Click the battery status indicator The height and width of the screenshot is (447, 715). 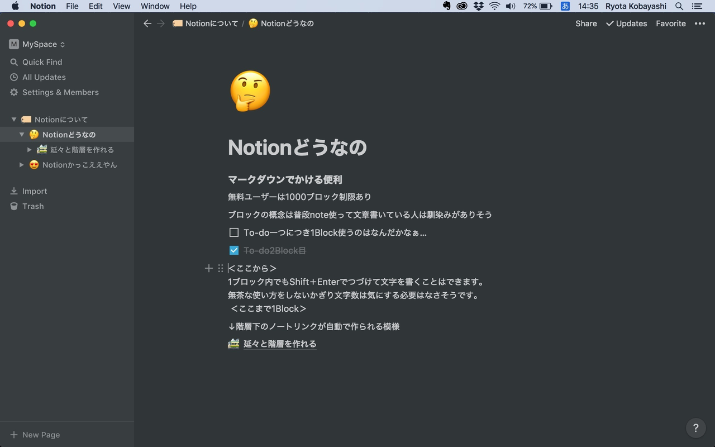coord(537,6)
